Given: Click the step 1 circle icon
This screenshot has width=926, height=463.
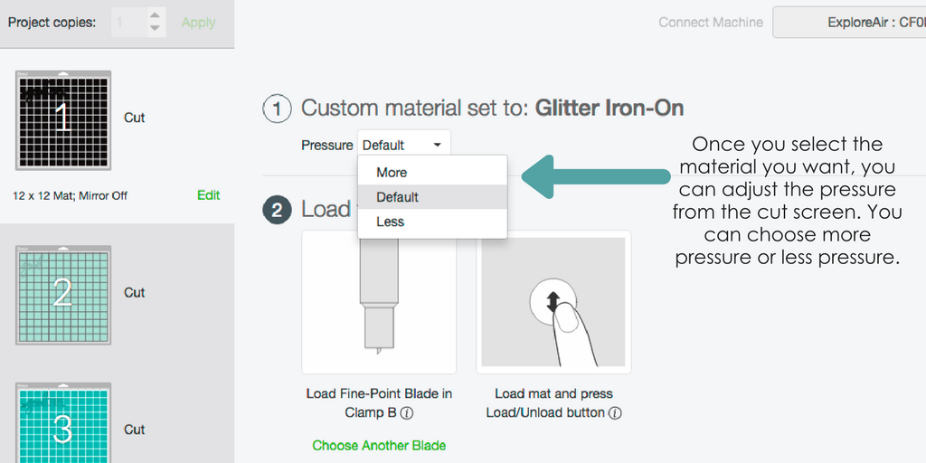Looking at the screenshot, I should tap(277, 109).
